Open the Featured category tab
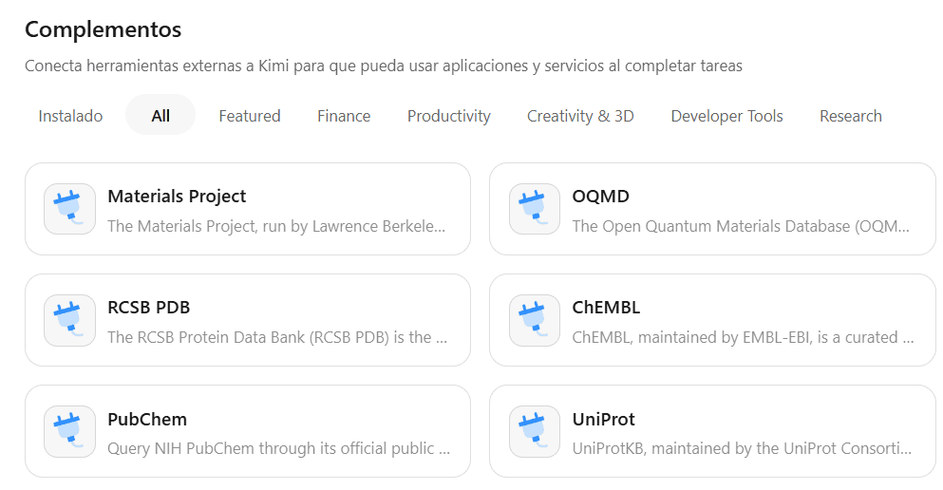943x490 pixels. (250, 116)
